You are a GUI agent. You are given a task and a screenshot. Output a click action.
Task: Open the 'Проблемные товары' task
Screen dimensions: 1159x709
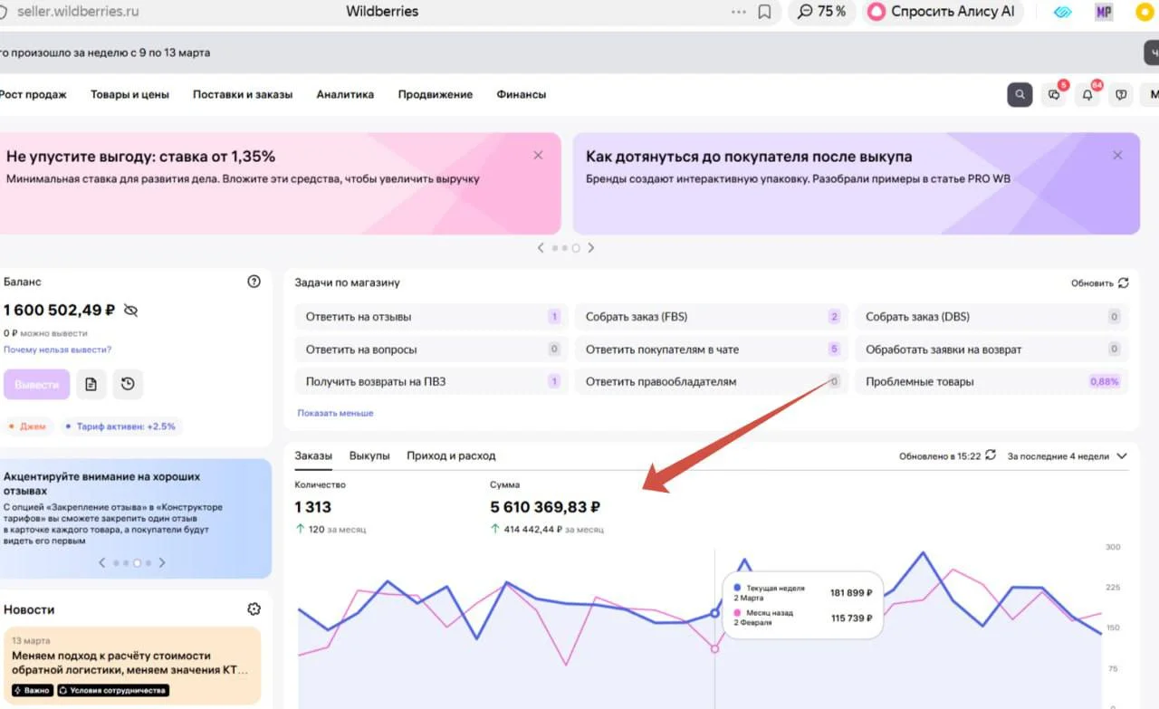click(991, 381)
